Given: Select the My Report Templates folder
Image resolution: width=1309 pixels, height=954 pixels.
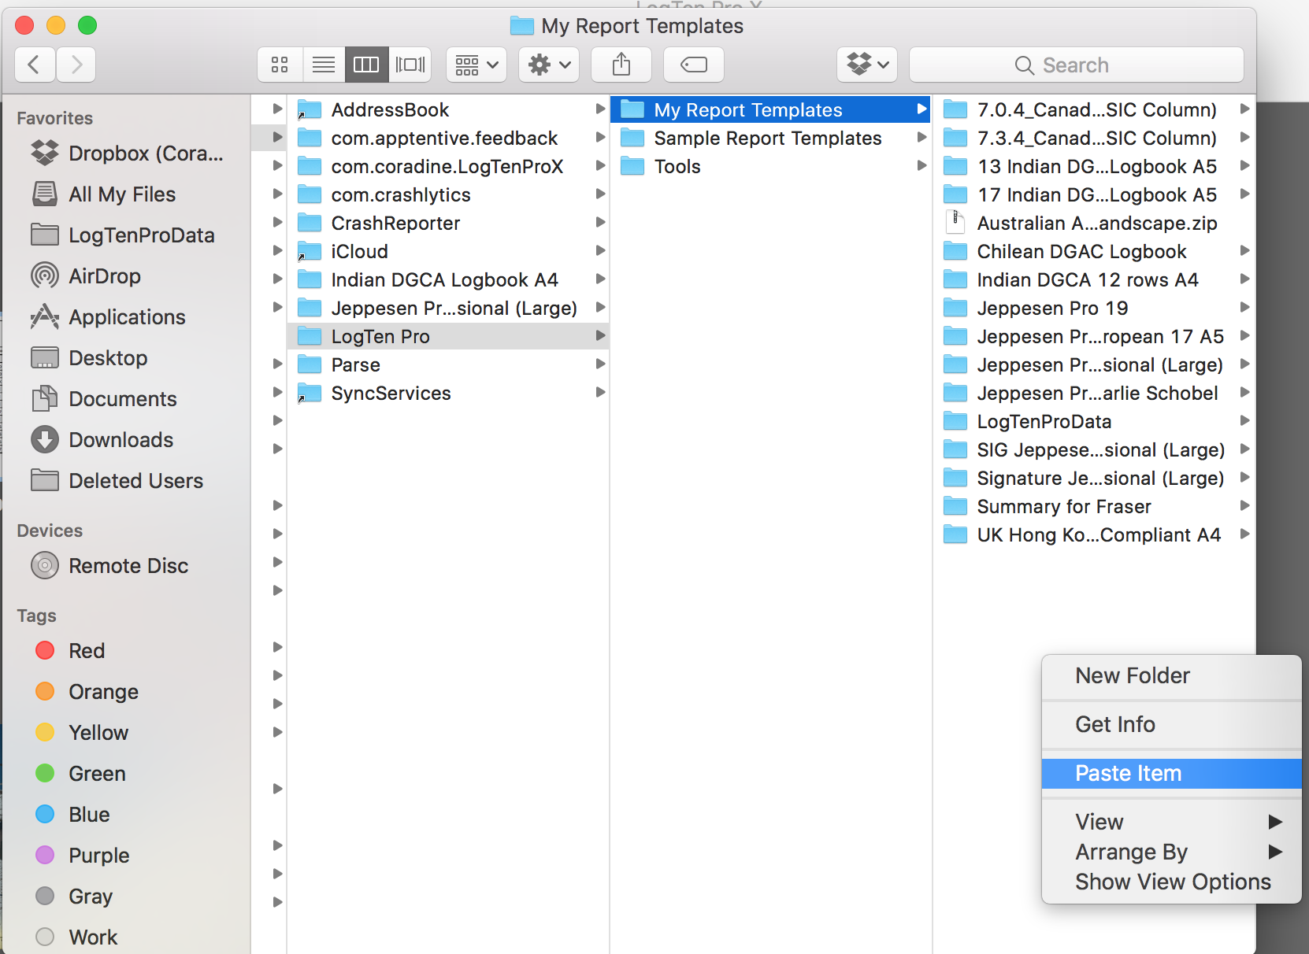Looking at the screenshot, I should tap(771, 109).
